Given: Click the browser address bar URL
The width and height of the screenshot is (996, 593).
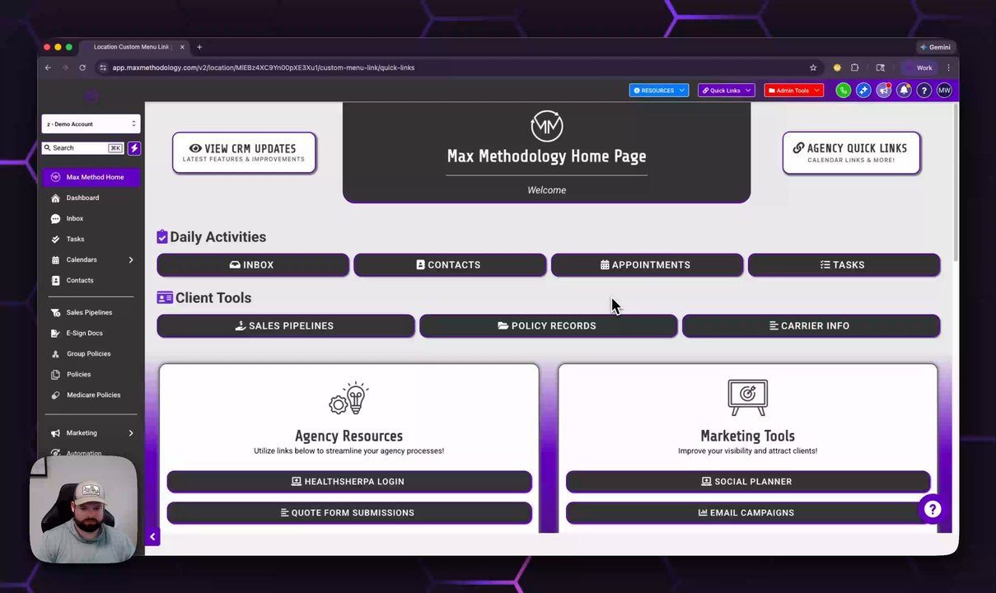Looking at the screenshot, I should (264, 68).
